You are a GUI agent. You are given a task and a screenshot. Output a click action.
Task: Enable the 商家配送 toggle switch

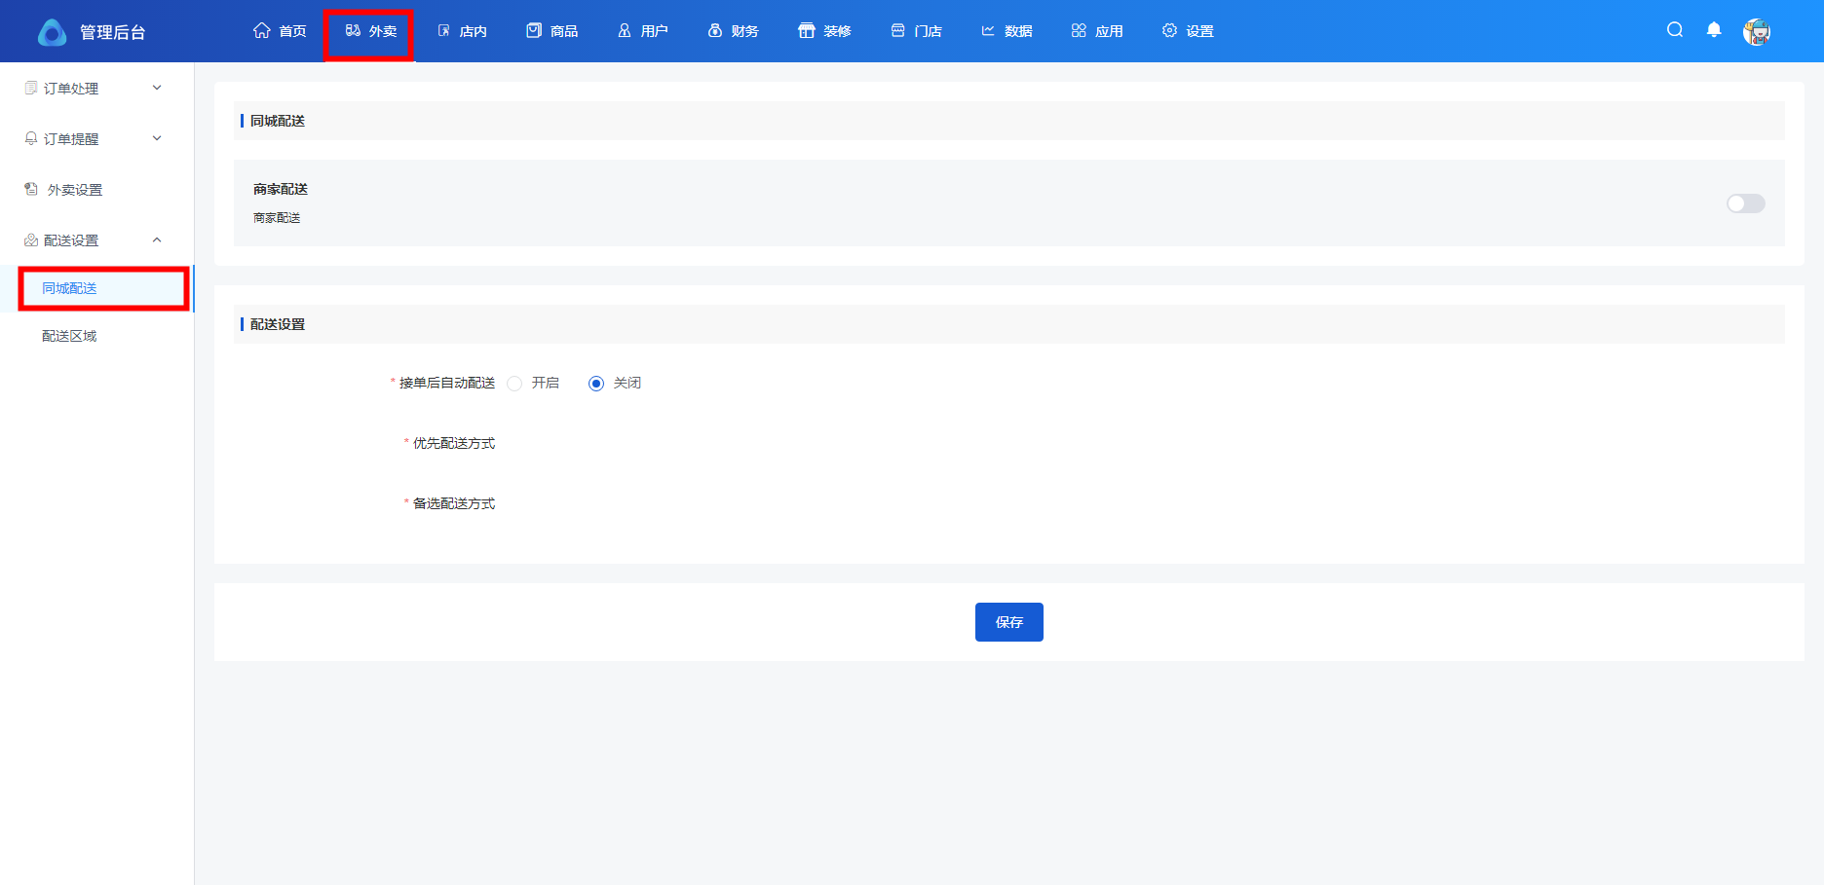point(1745,203)
